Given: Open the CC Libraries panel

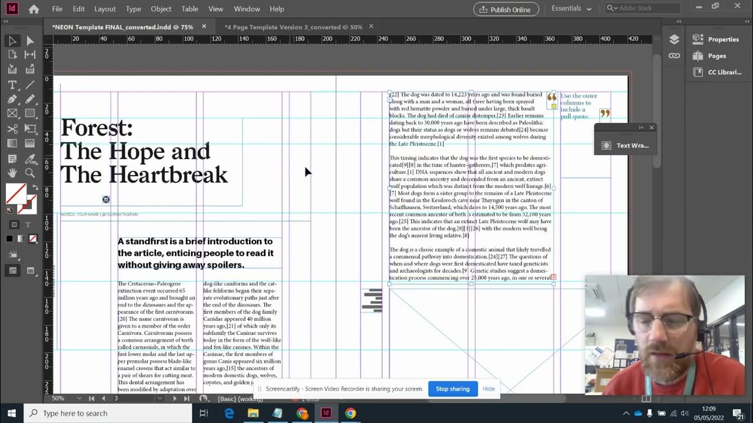Looking at the screenshot, I should tap(717, 72).
